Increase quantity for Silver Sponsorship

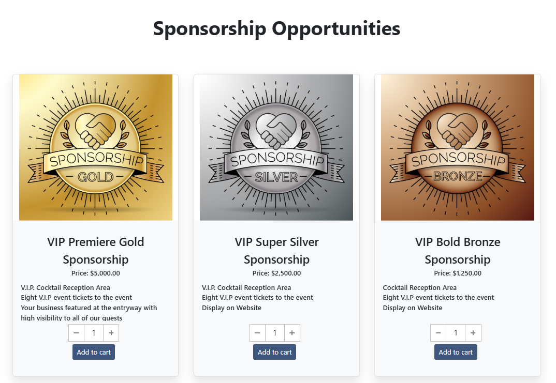[x=292, y=332]
